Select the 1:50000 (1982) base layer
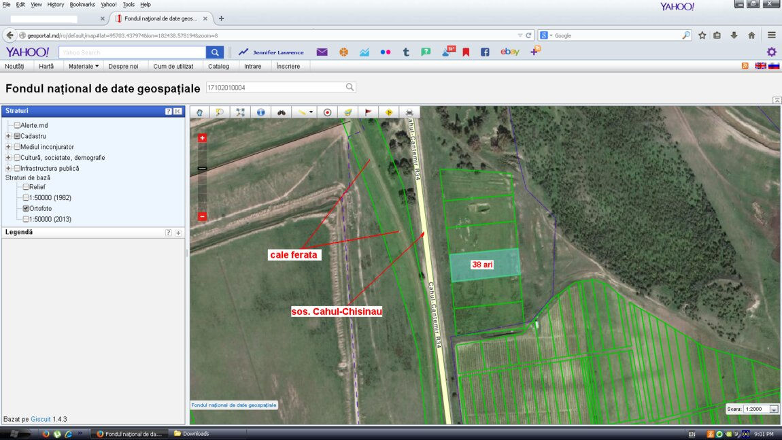This screenshot has height=440, width=782. click(26, 197)
